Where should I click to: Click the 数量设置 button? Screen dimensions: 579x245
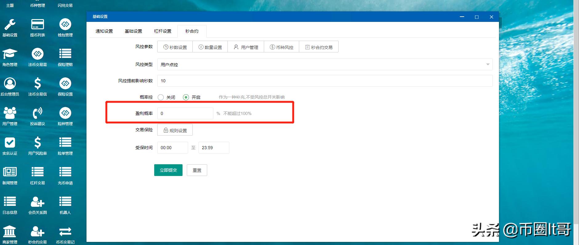click(210, 47)
